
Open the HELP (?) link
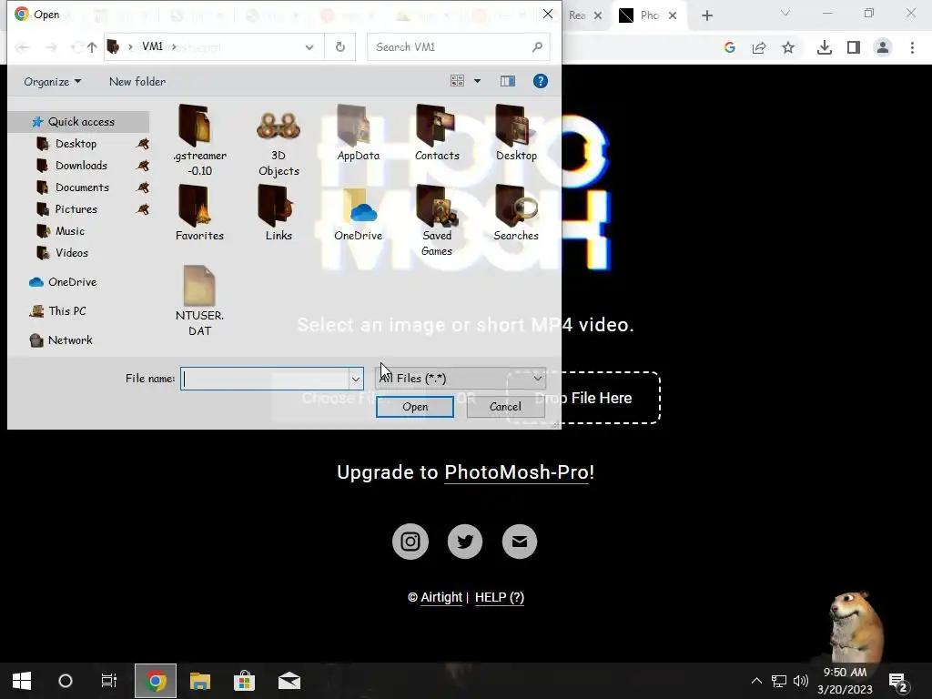point(500,597)
